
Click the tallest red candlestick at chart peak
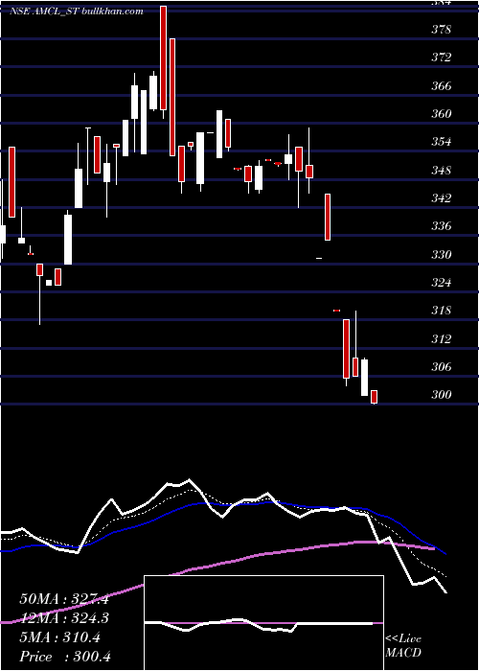[163, 58]
